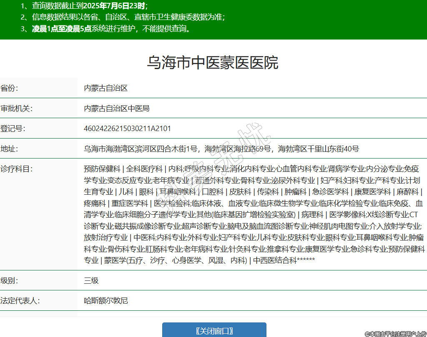Click the 登记号 field label
This screenshot has height=337, width=427.
(x=13, y=129)
